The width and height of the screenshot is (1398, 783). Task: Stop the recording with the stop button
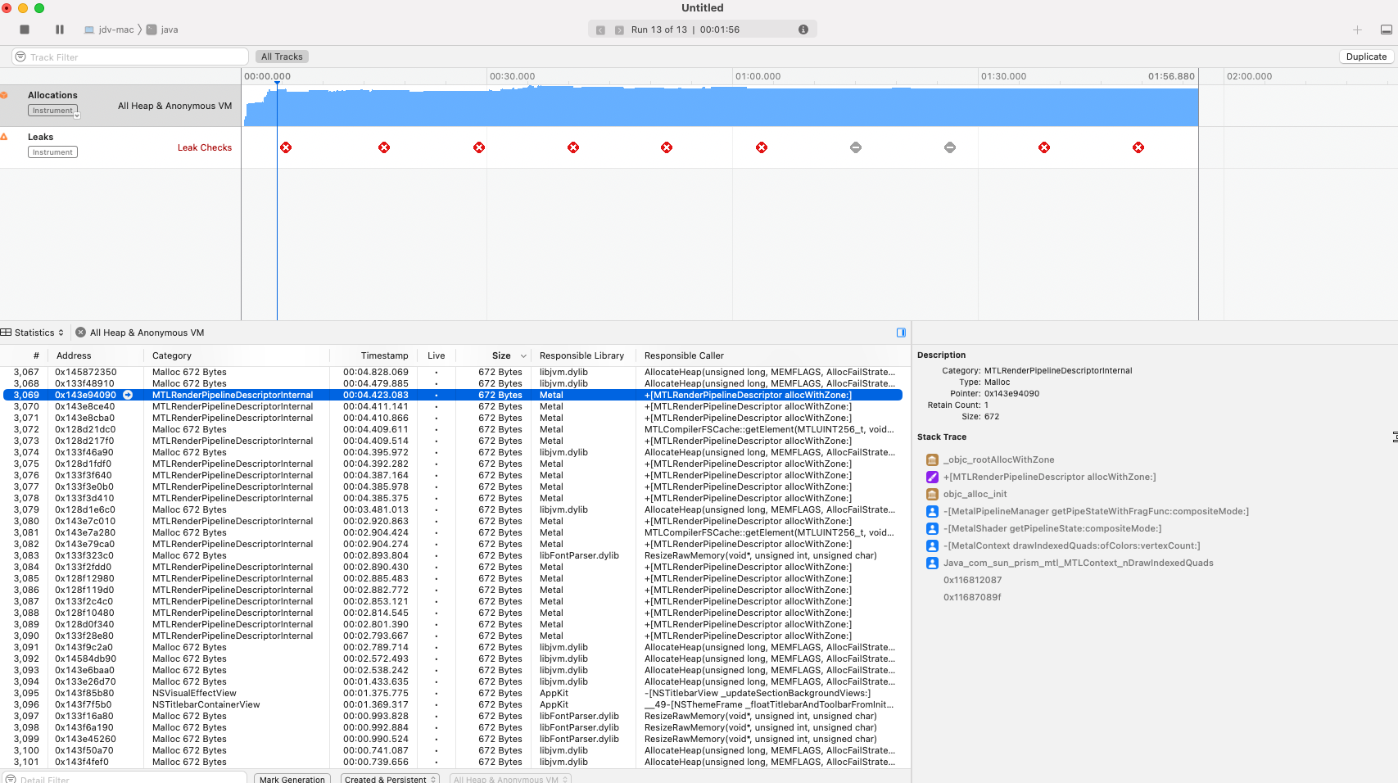25,29
